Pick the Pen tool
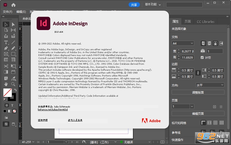This screenshot has width=231, height=145. coord(6,48)
